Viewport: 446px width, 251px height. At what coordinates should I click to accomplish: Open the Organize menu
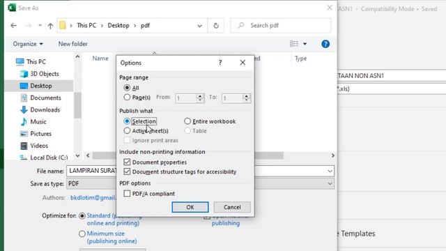click(28, 44)
